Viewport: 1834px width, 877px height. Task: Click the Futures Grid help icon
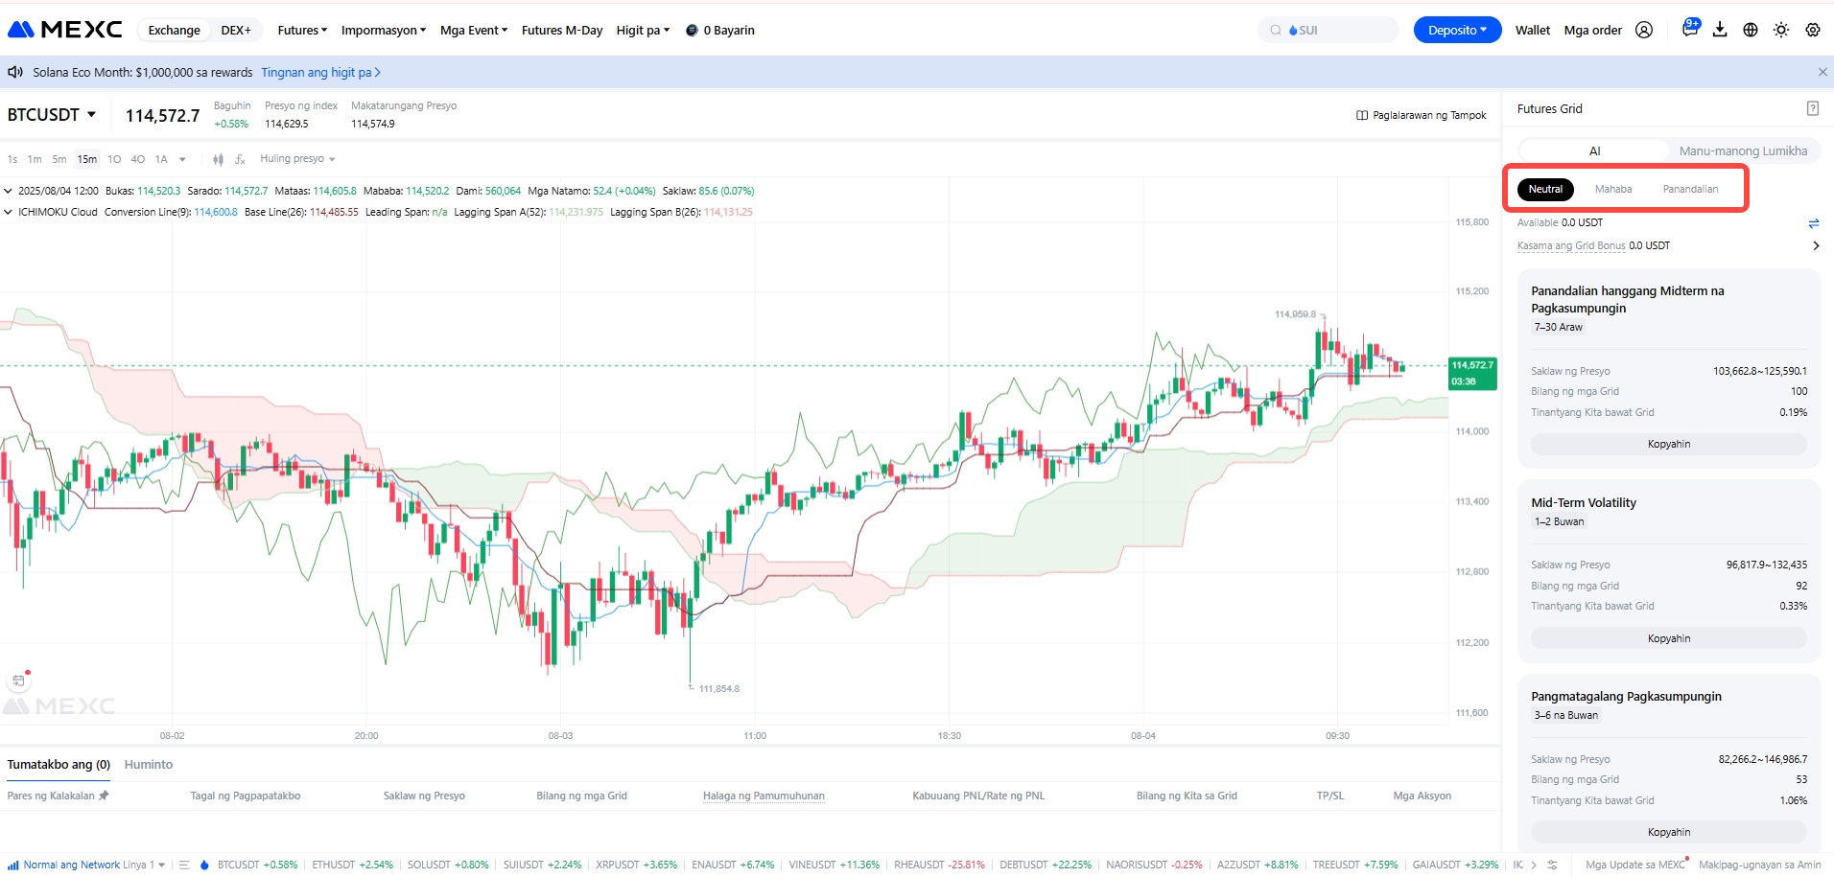click(1812, 108)
